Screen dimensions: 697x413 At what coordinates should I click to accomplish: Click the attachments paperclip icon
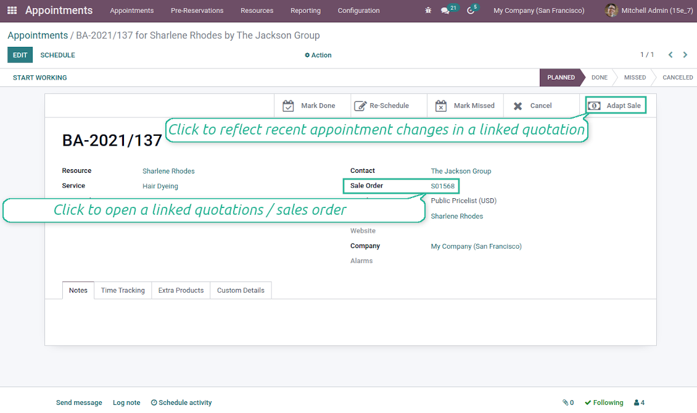coord(565,403)
